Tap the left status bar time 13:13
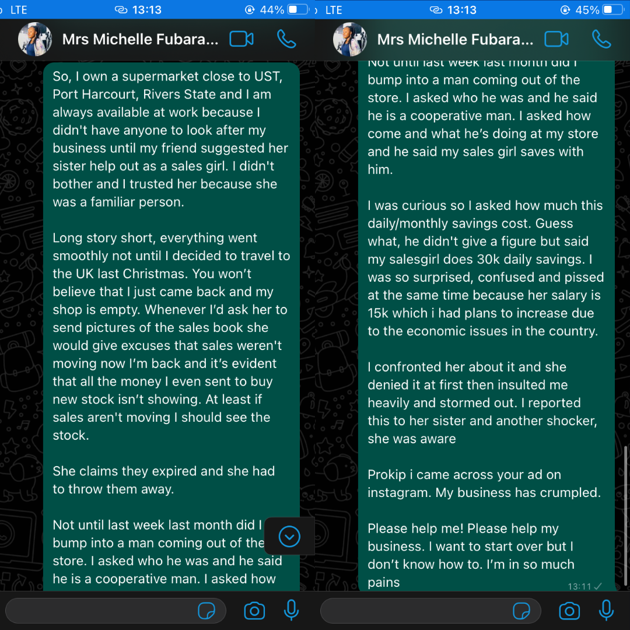The width and height of the screenshot is (630, 630). 146,10
